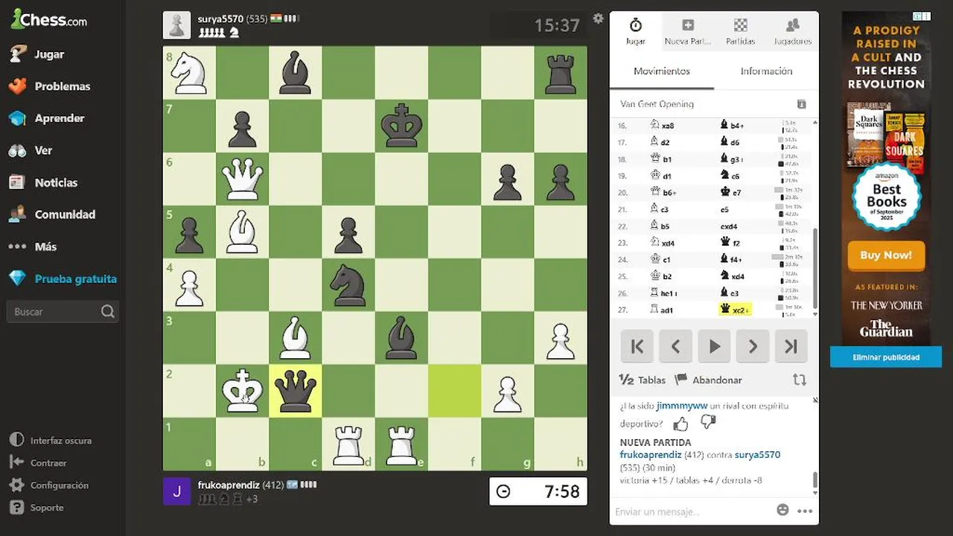This screenshot has height=536, width=953.
Task: Click the Chess.com logo
Action: coord(49,19)
